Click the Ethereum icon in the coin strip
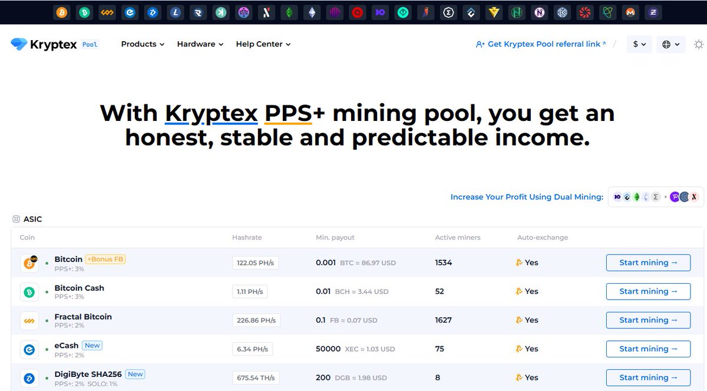 pos(312,12)
